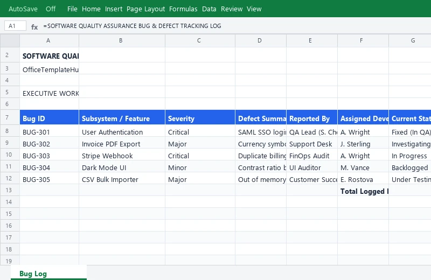Click the fx insert function icon
This screenshot has height=280, width=431.
pos(34,26)
